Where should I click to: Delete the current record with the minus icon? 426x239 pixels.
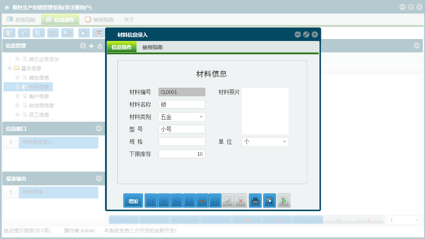pos(202,200)
